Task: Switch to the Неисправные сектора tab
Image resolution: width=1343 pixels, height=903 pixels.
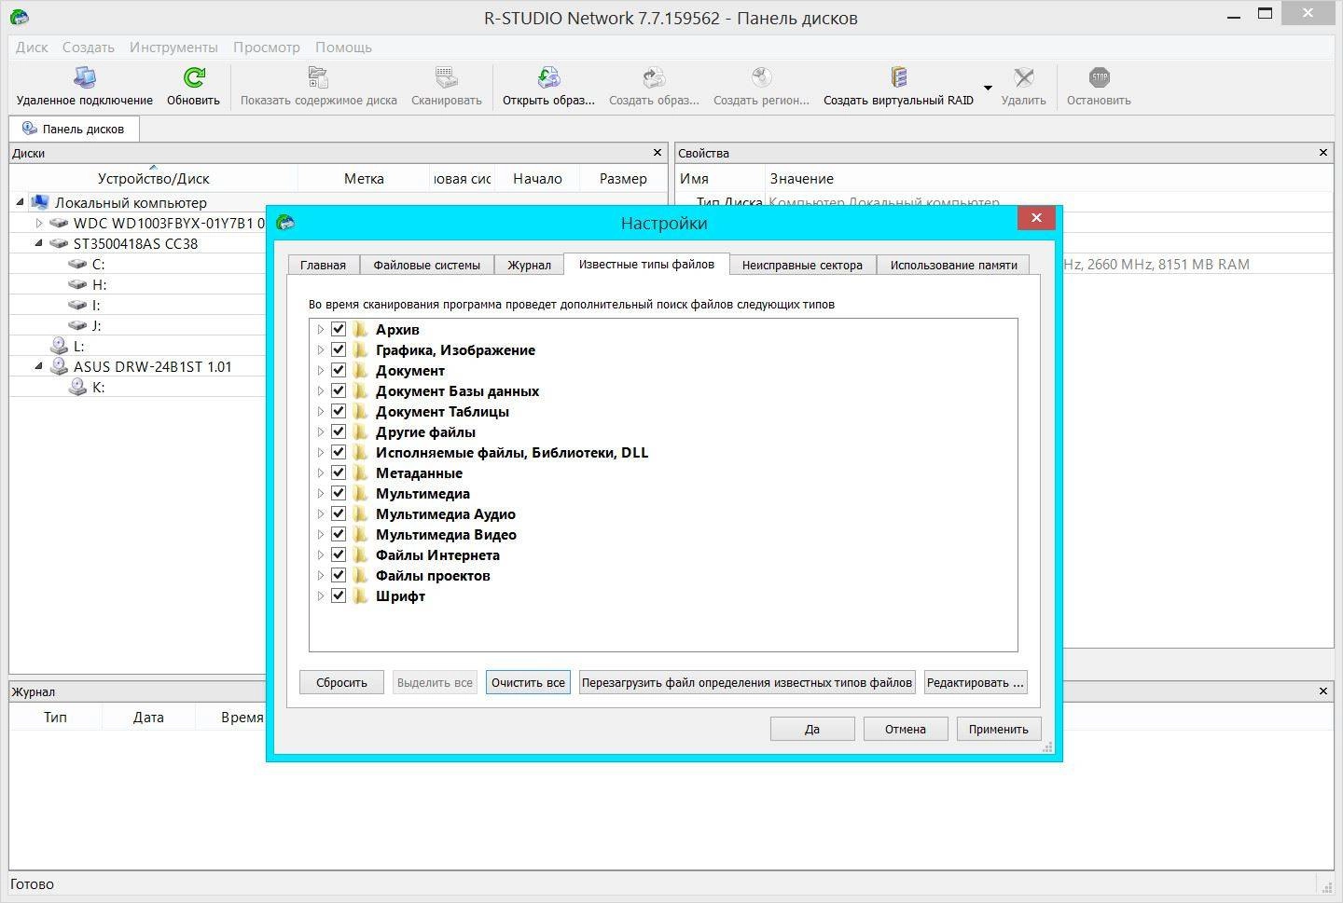Action: pos(802,265)
